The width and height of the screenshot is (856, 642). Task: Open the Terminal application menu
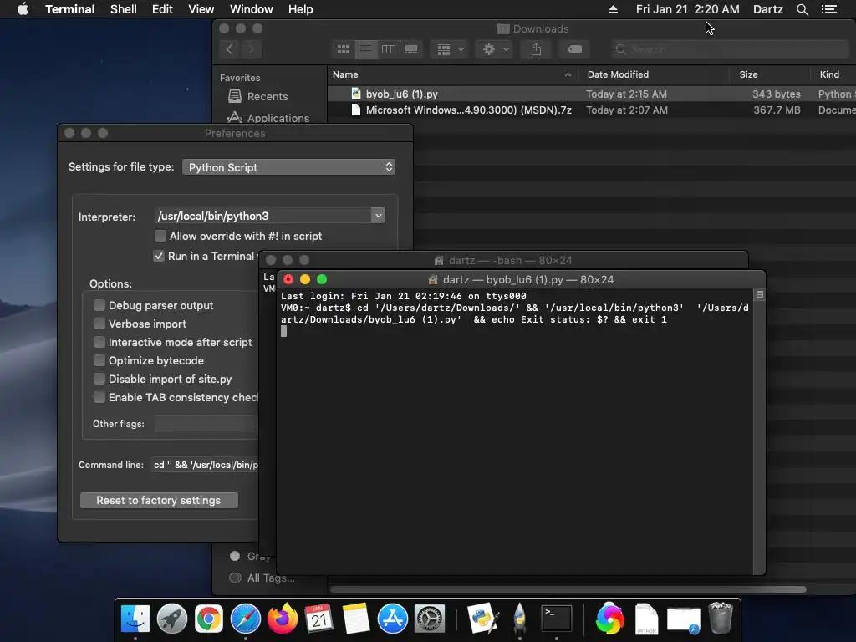(70, 9)
